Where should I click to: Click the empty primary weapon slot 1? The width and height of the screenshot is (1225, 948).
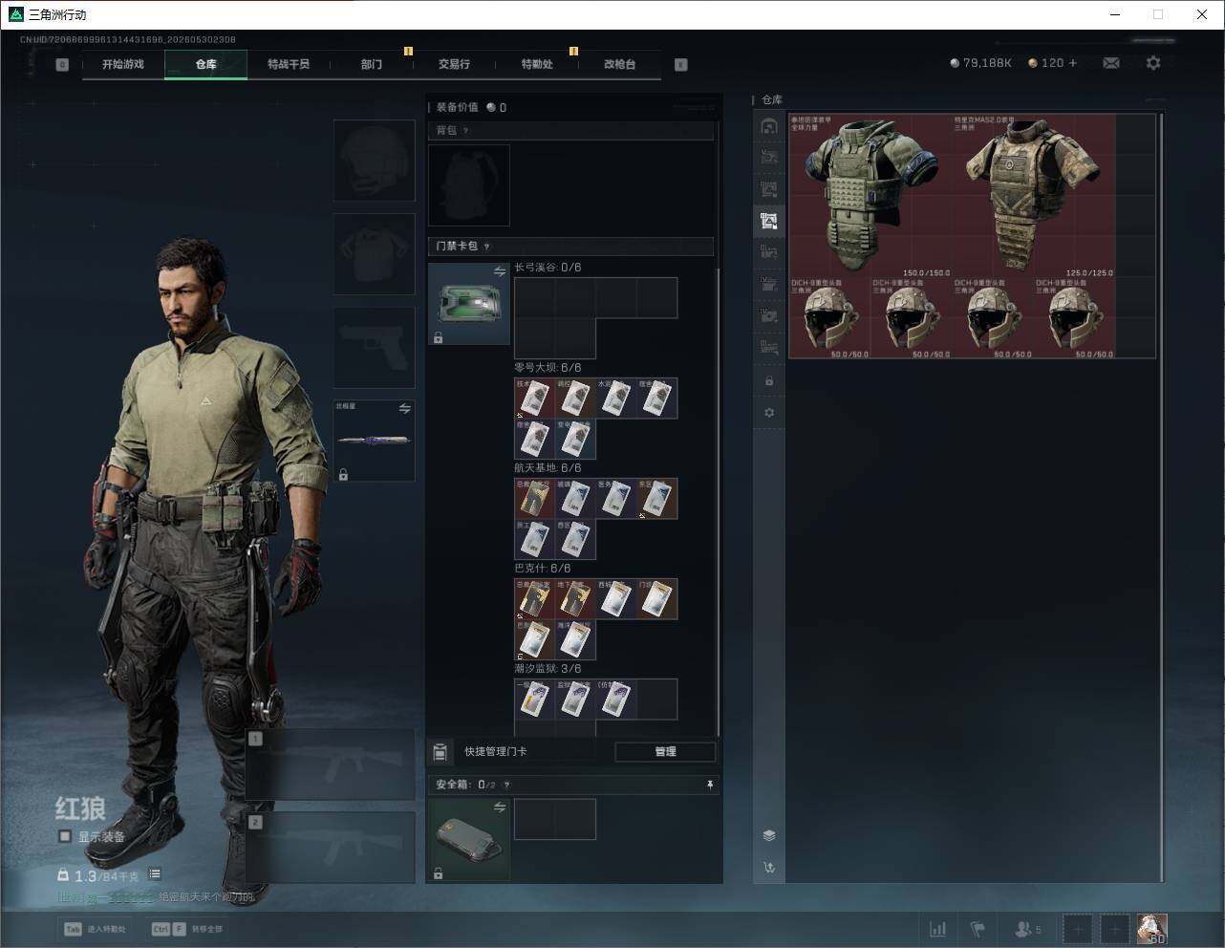331,765
